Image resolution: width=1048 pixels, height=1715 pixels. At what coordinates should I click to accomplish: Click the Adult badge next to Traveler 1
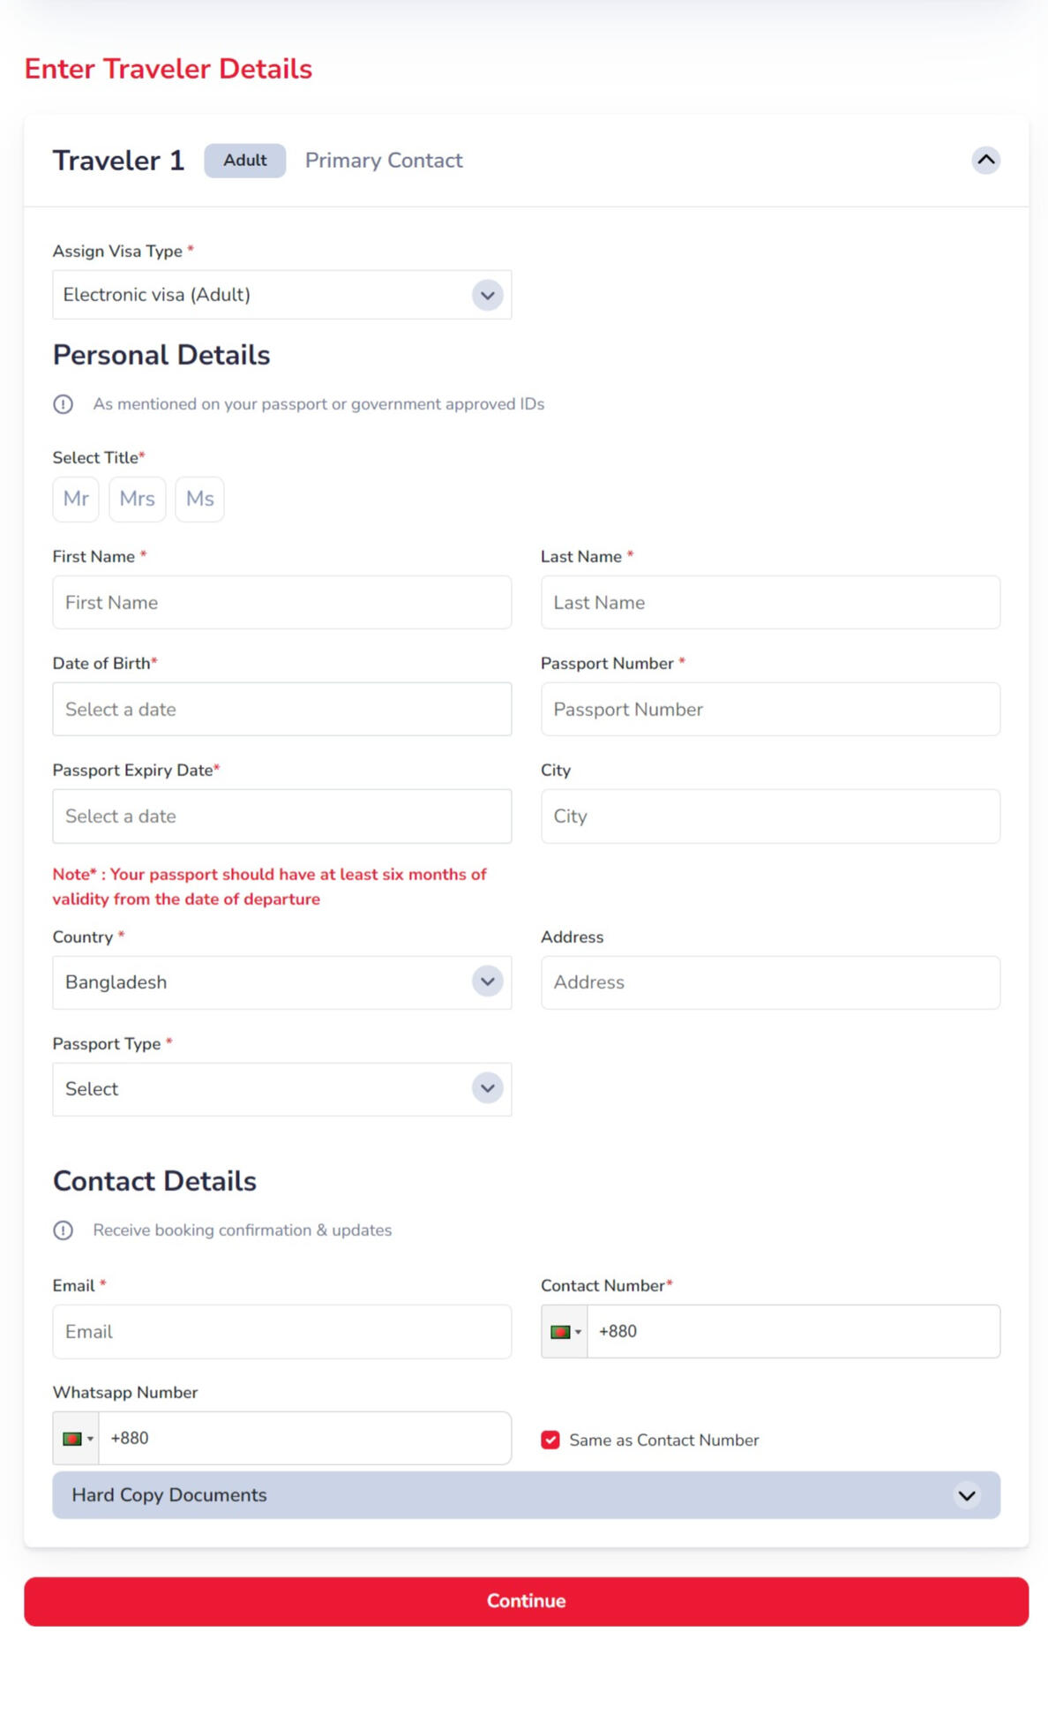pyautogui.click(x=244, y=161)
